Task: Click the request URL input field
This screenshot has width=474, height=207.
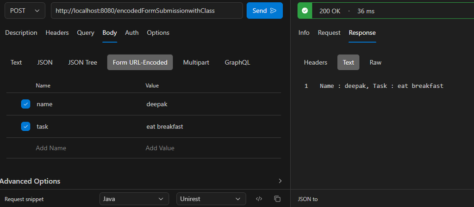Action: click(x=147, y=11)
